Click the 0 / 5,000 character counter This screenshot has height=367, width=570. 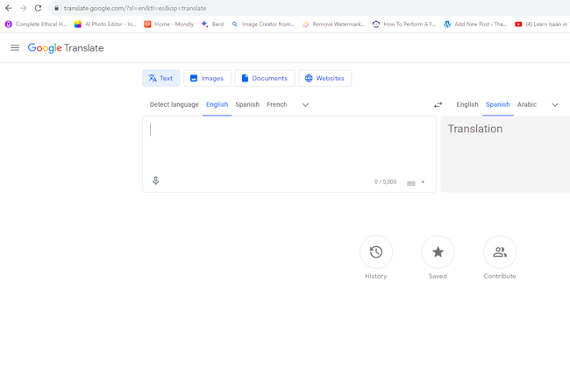[385, 182]
